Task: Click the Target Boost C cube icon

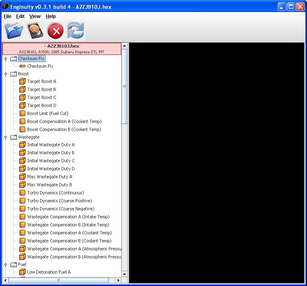Action: pos(22,97)
